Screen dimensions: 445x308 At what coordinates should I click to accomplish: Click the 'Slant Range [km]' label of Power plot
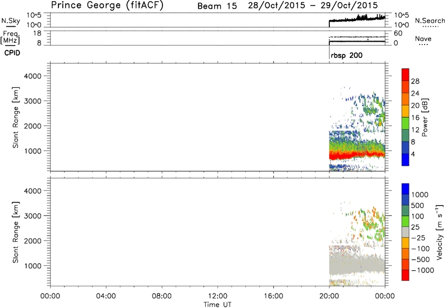[16, 117]
